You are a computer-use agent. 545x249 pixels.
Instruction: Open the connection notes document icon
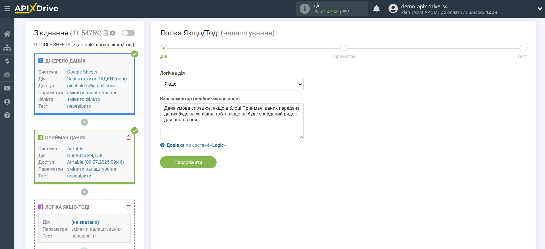click(106, 33)
